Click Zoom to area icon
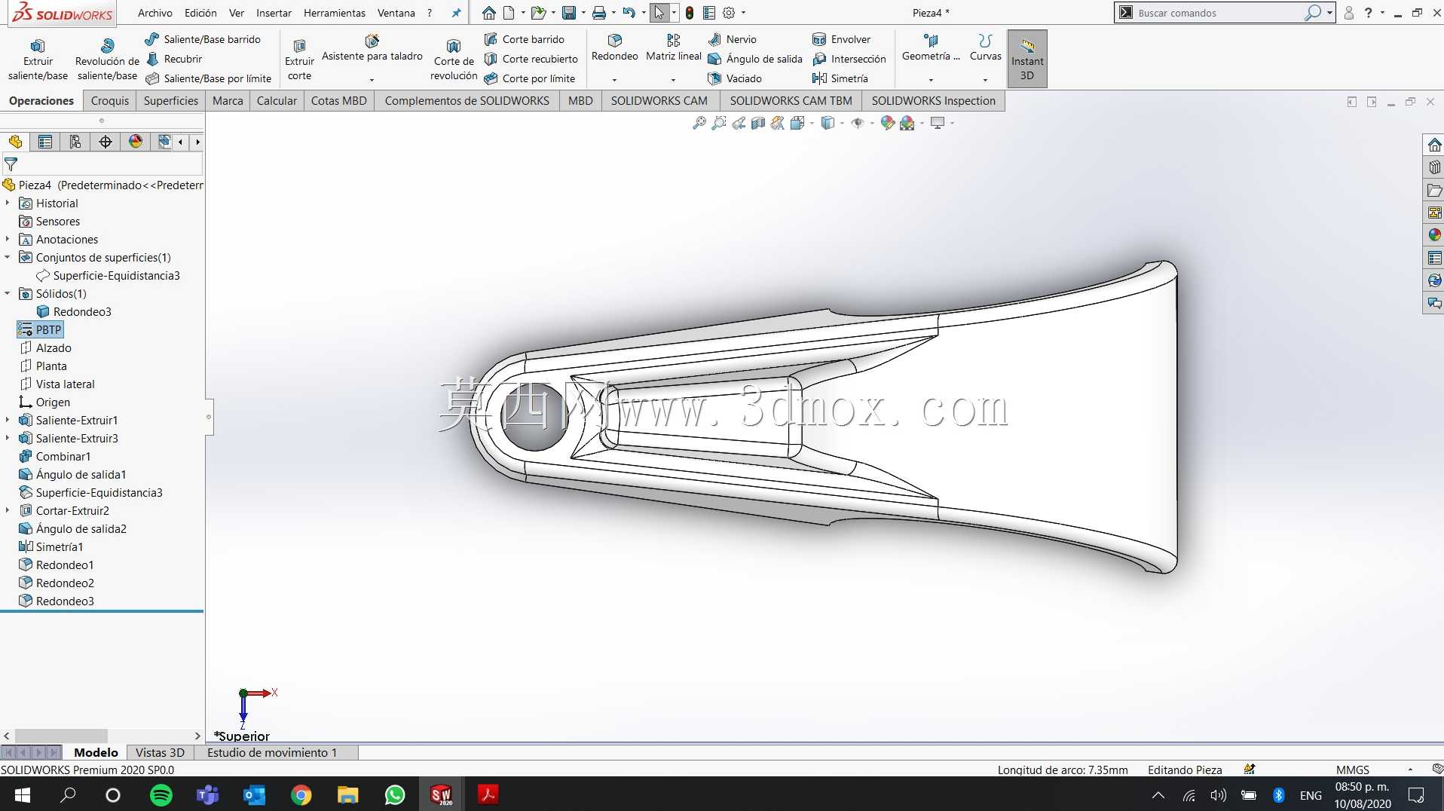1444x811 pixels. [x=719, y=123]
